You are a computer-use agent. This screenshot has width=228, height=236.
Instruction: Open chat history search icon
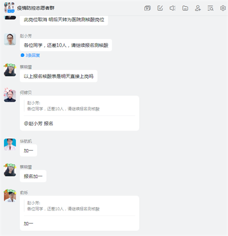tap(210, 8)
